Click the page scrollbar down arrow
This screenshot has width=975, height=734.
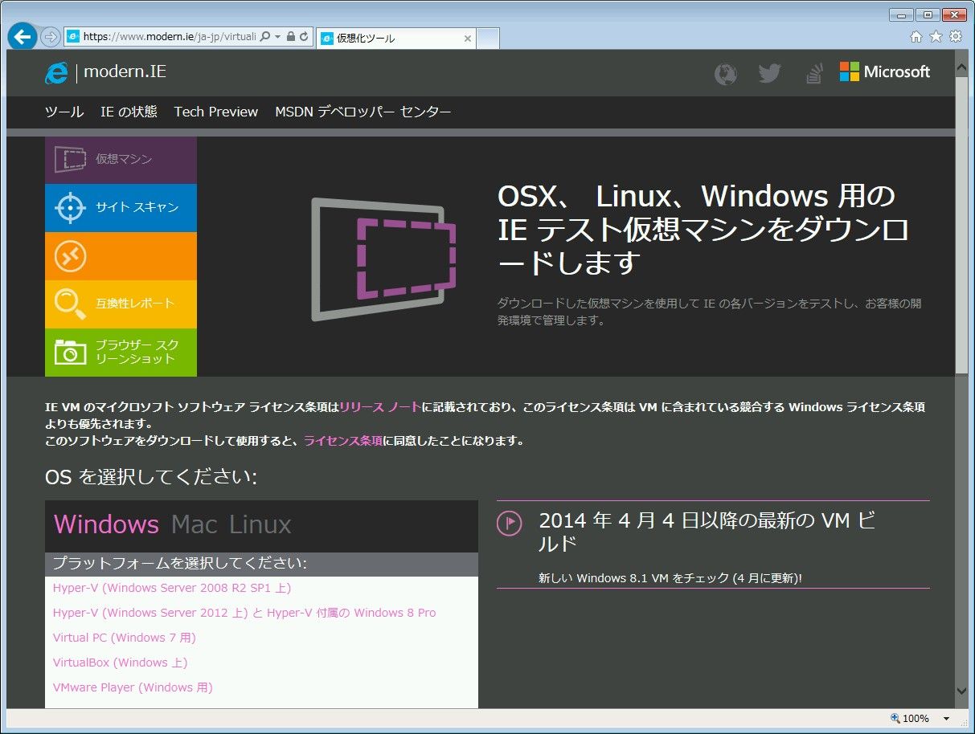961,691
